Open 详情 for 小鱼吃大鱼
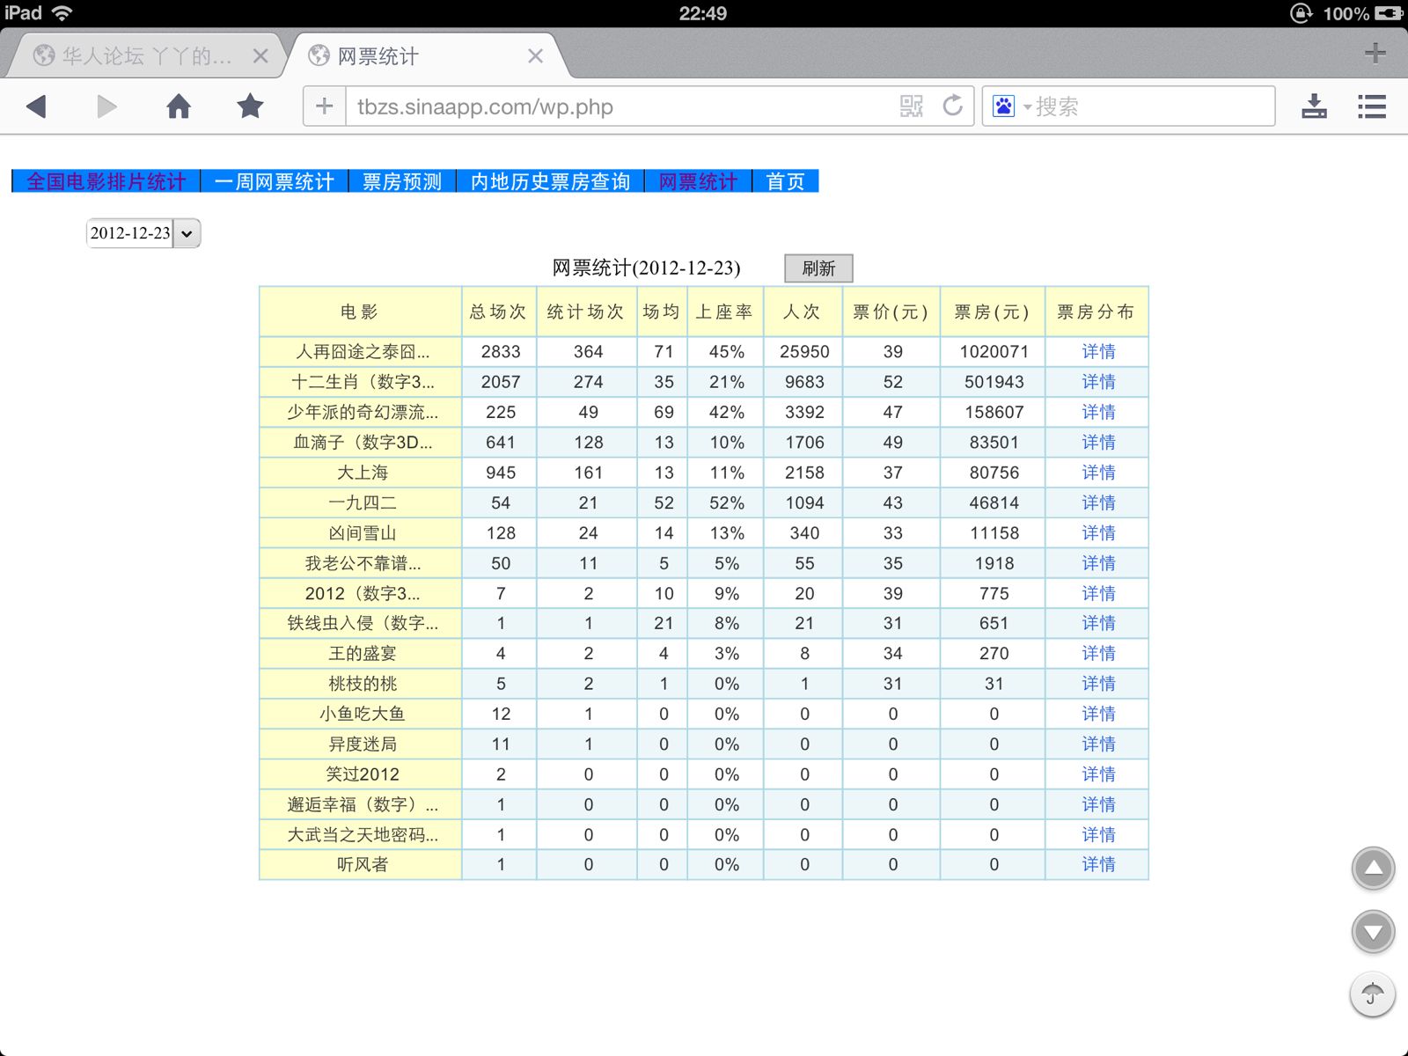The width and height of the screenshot is (1408, 1056). [x=1098, y=714]
